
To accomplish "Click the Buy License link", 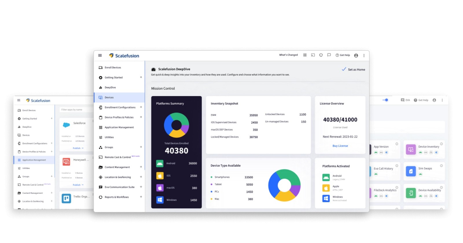I will tap(340, 146).
